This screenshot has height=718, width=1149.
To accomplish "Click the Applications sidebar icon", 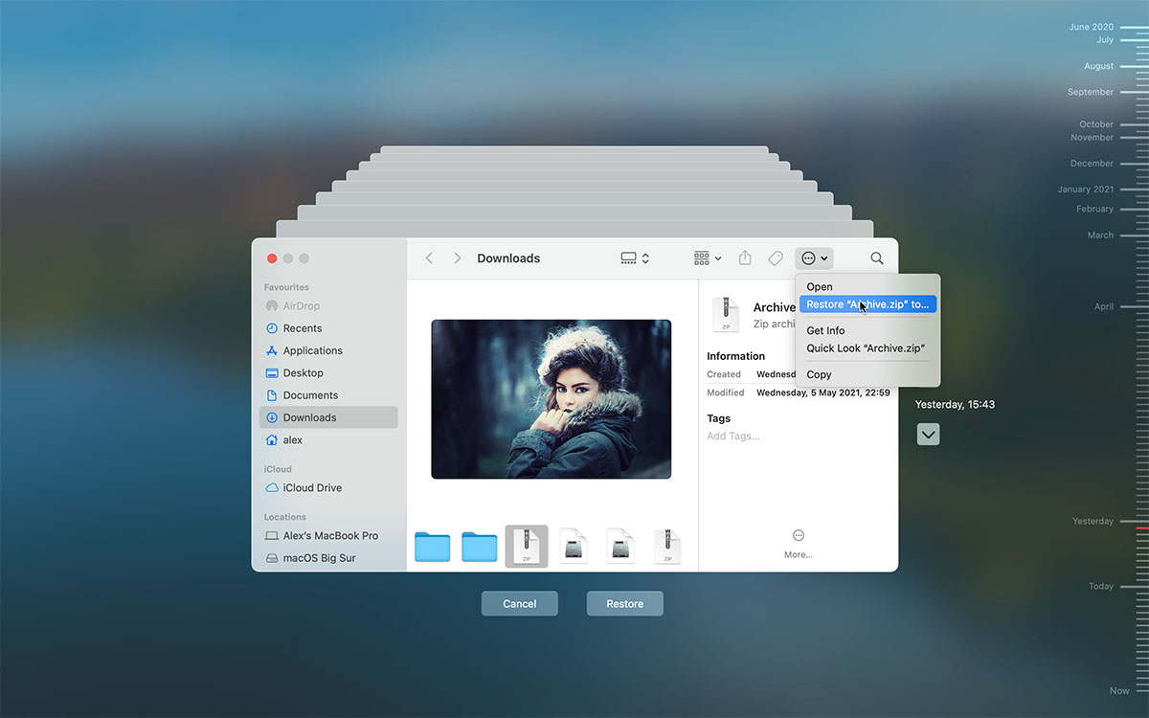I will 272,350.
